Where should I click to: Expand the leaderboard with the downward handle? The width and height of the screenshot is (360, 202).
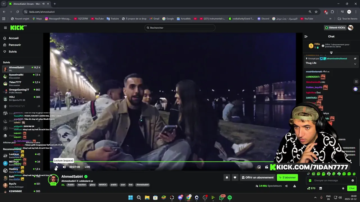tap(331, 53)
